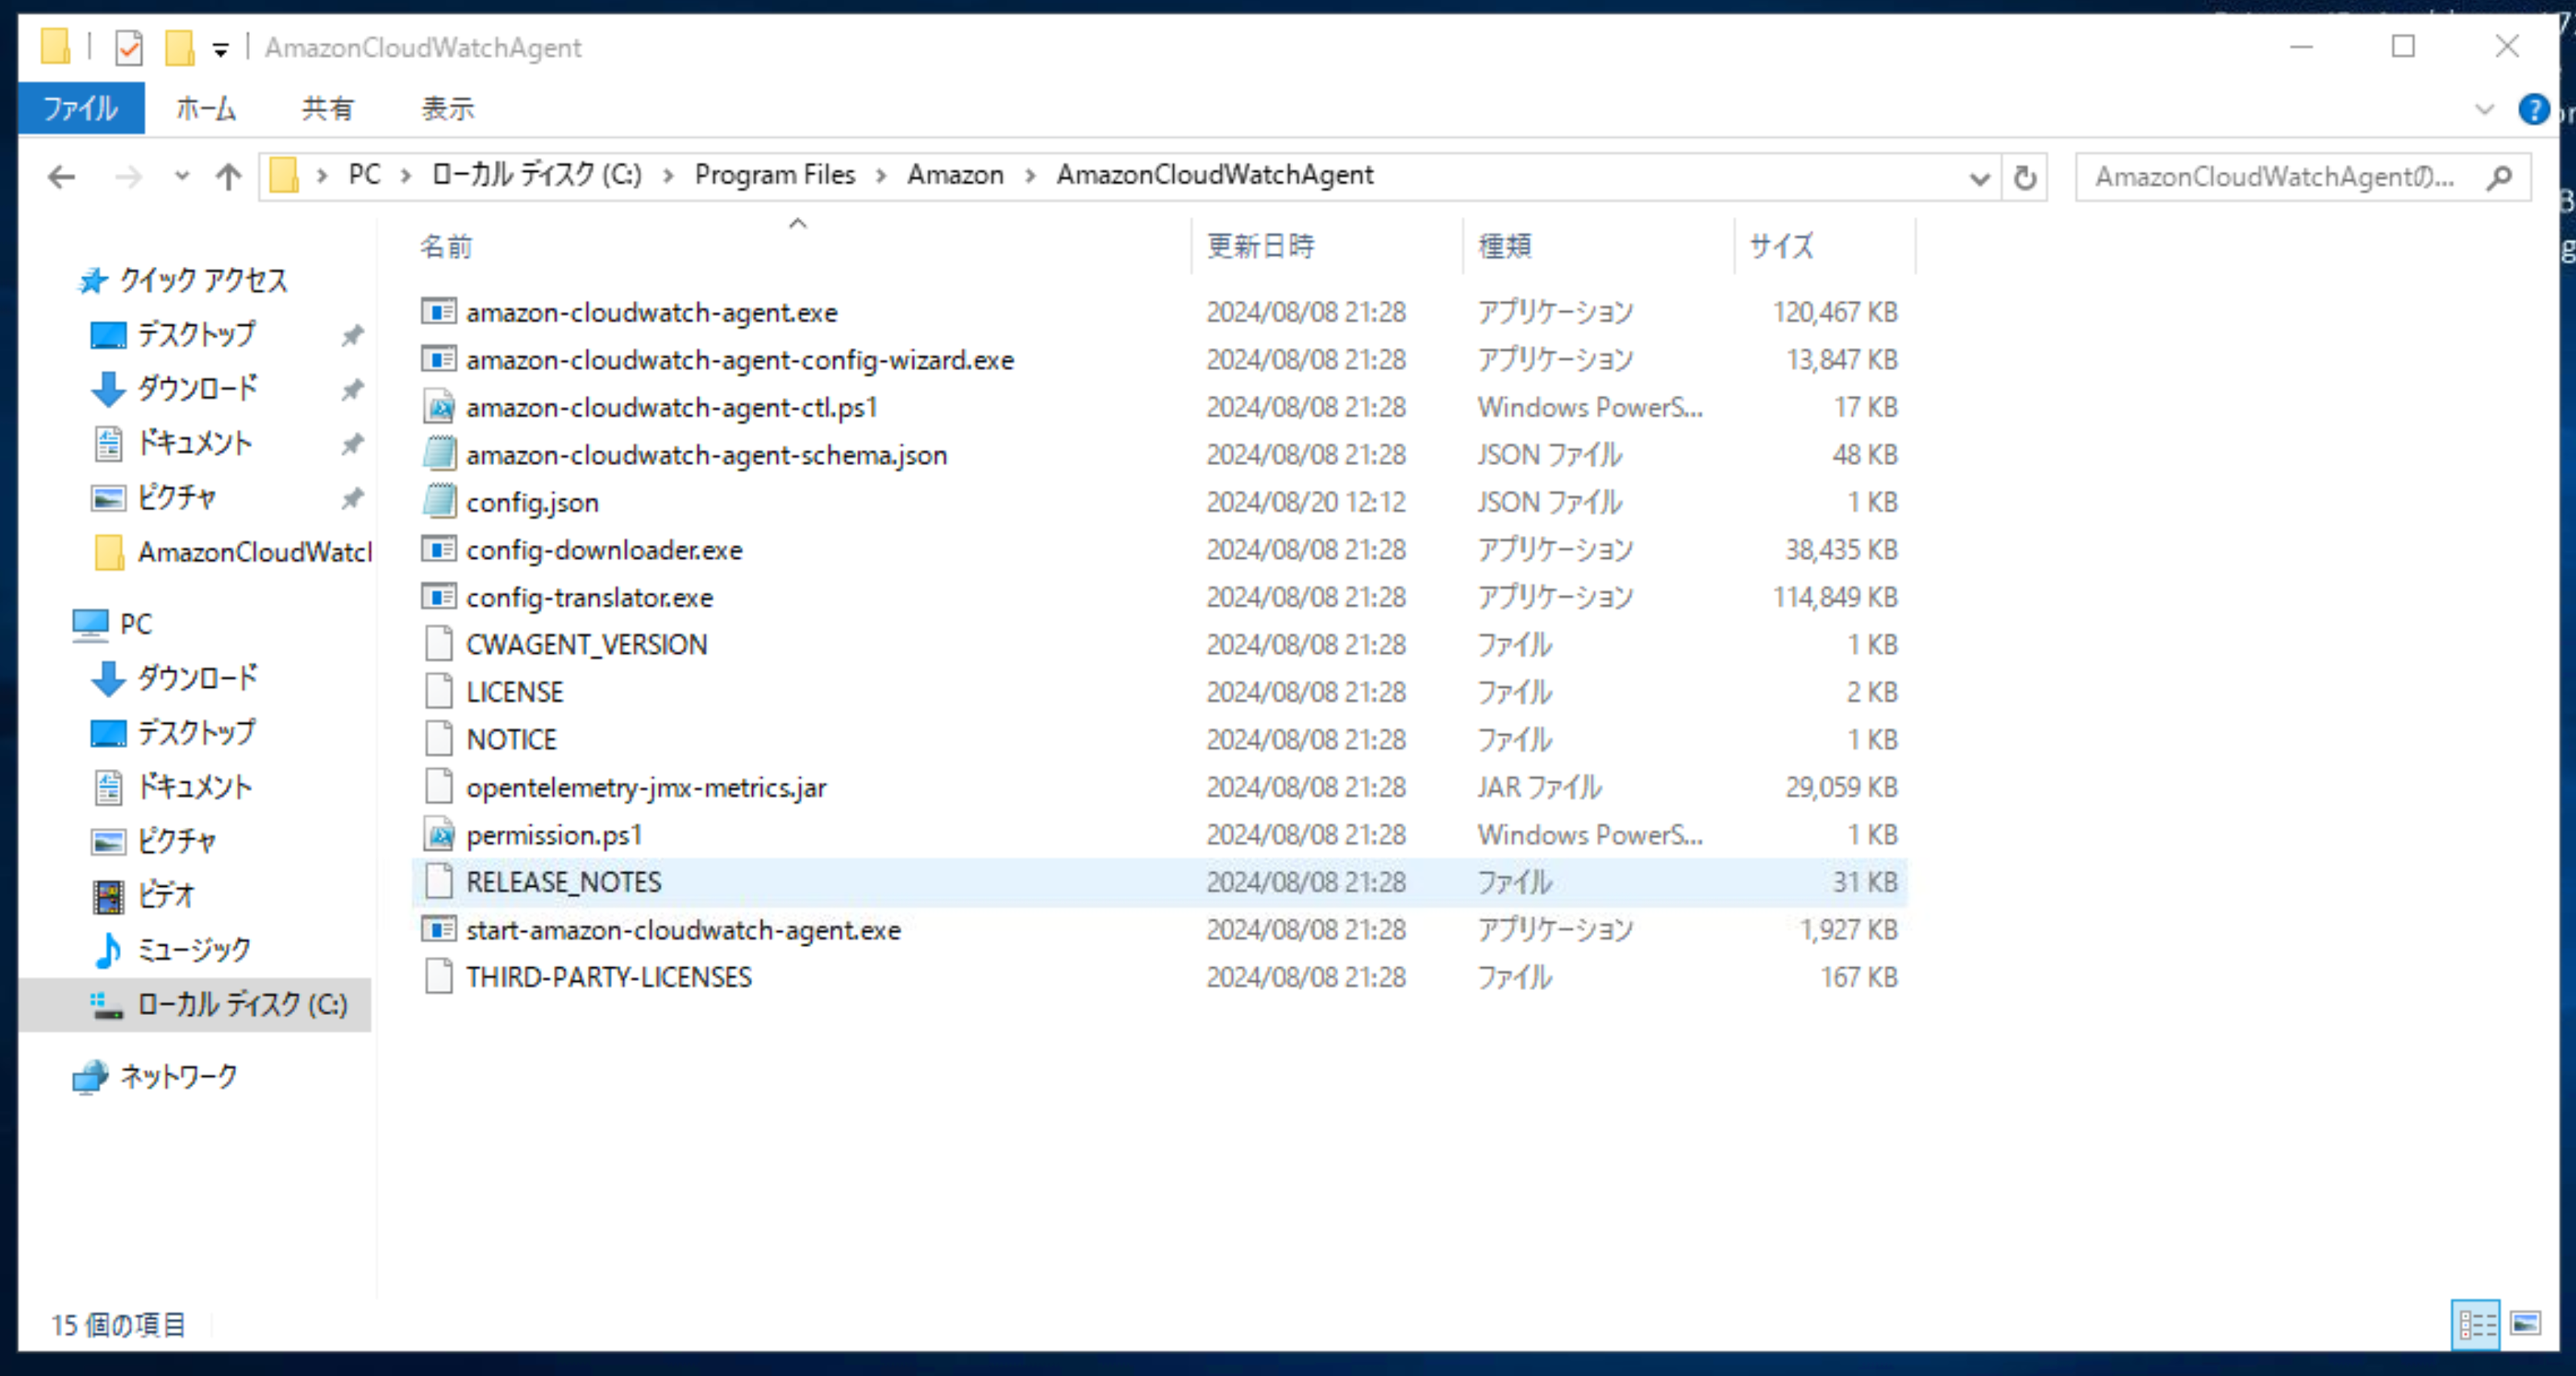Click Program Files in the breadcrumb path
This screenshot has height=1376, width=2576.
[774, 175]
